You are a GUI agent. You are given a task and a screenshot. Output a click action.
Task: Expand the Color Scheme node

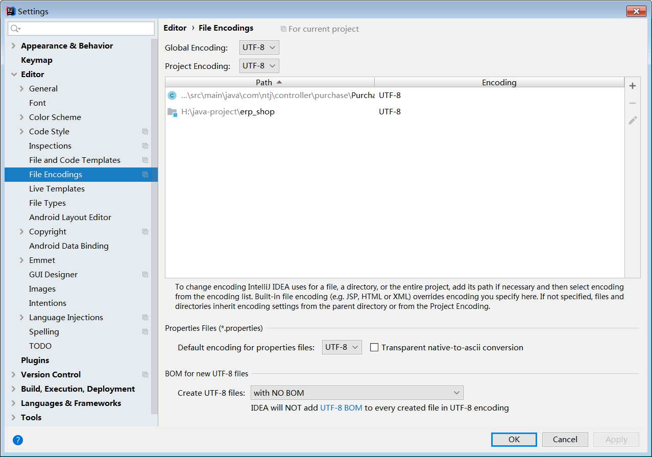21,117
